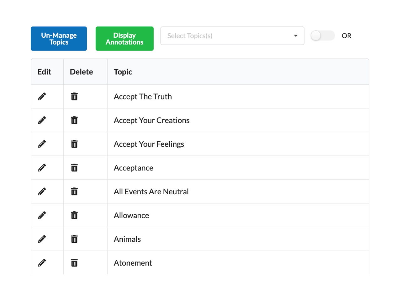Viewport: 402px width, 297px height.
Task: Click the 'Accept Your Feelings' topic text
Action: pyautogui.click(x=149, y=144)
